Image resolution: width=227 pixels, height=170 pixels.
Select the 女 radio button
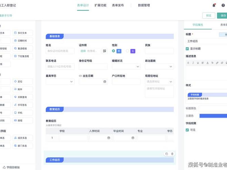tap(127, 51)
